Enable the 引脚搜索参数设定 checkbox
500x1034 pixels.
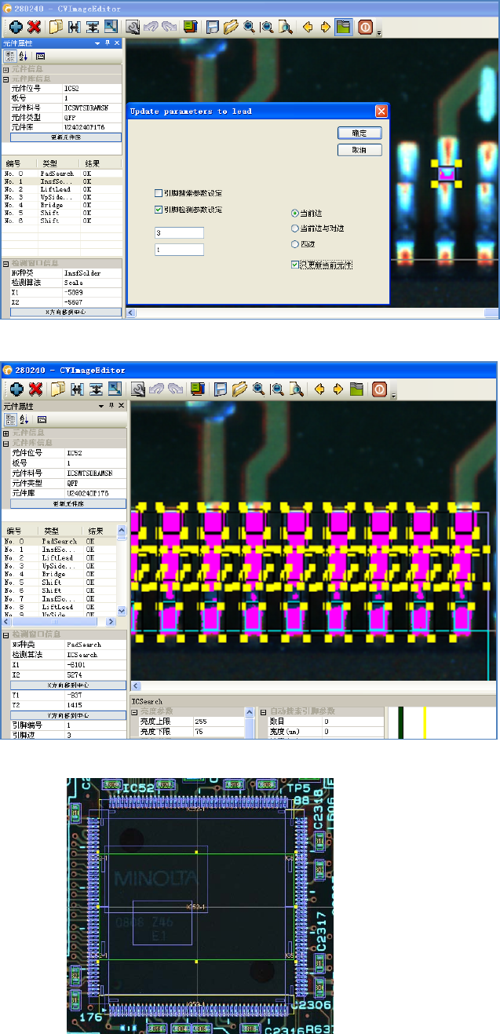coord(159,192)
